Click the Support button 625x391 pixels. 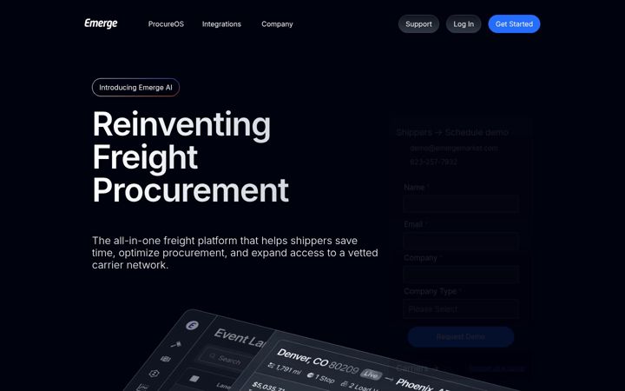click(x=418, y=24)
